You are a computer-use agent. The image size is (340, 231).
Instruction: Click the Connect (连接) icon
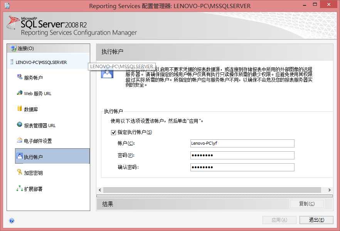point(13,49)
